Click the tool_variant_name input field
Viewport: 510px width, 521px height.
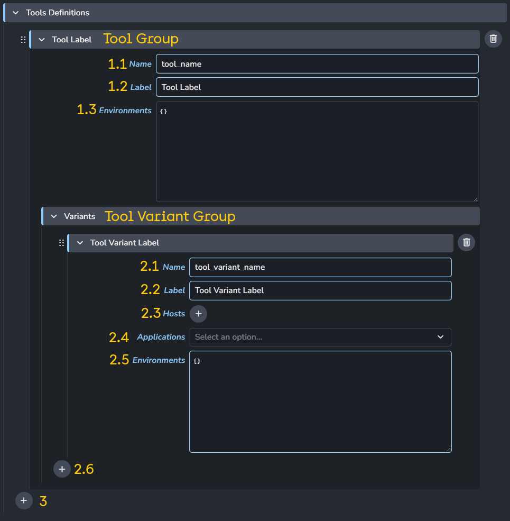point(320,267)
